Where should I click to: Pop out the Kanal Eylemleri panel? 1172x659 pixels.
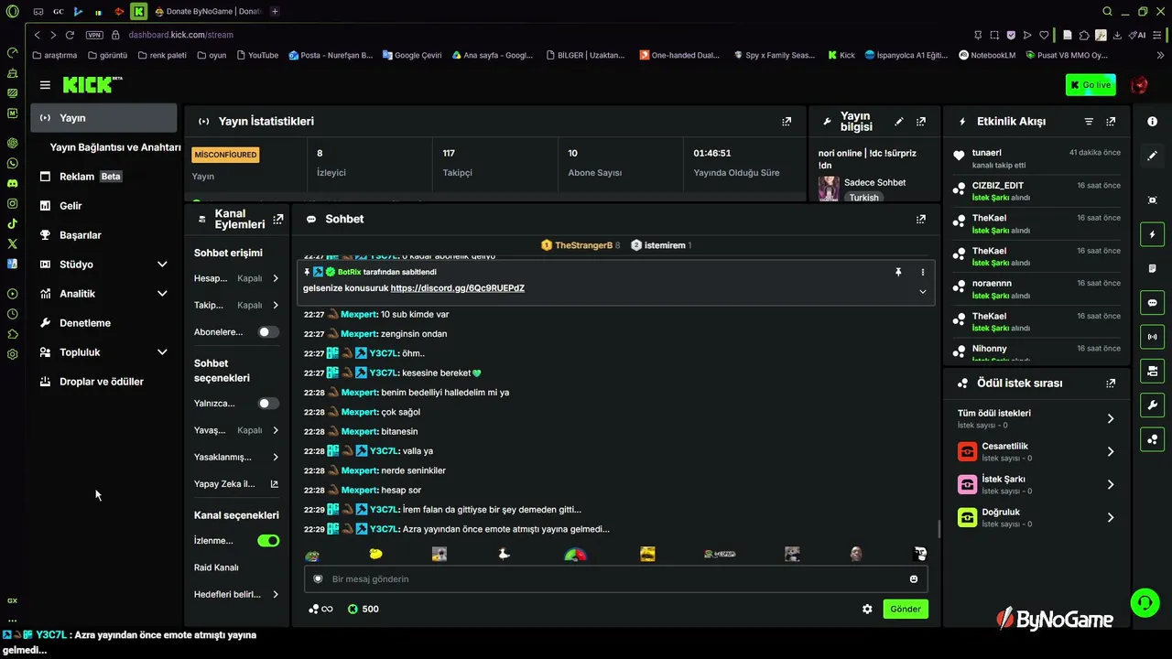(278, 219)
